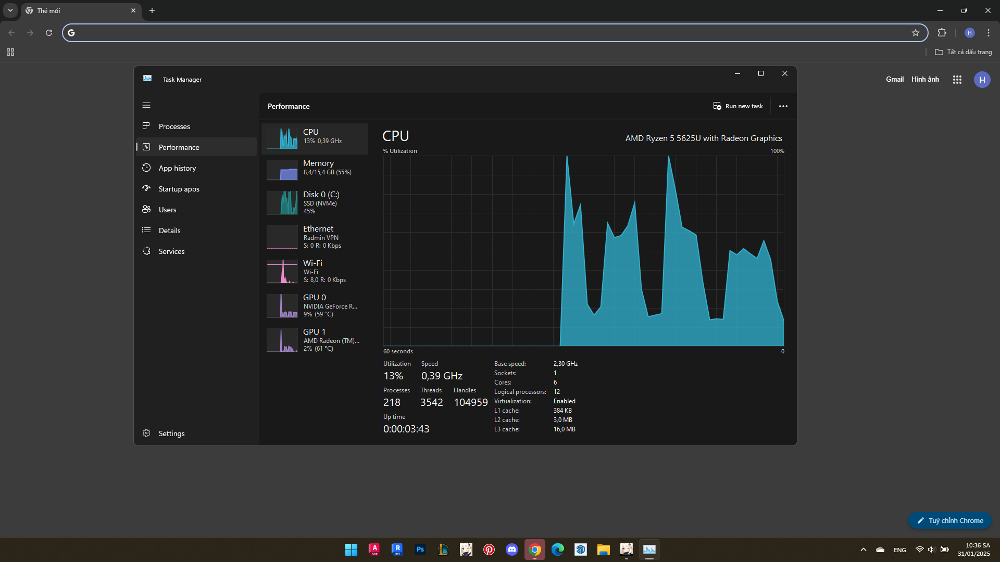Open the Services puzzle icon
1000x562 pixels.
[x=146, y=251]
